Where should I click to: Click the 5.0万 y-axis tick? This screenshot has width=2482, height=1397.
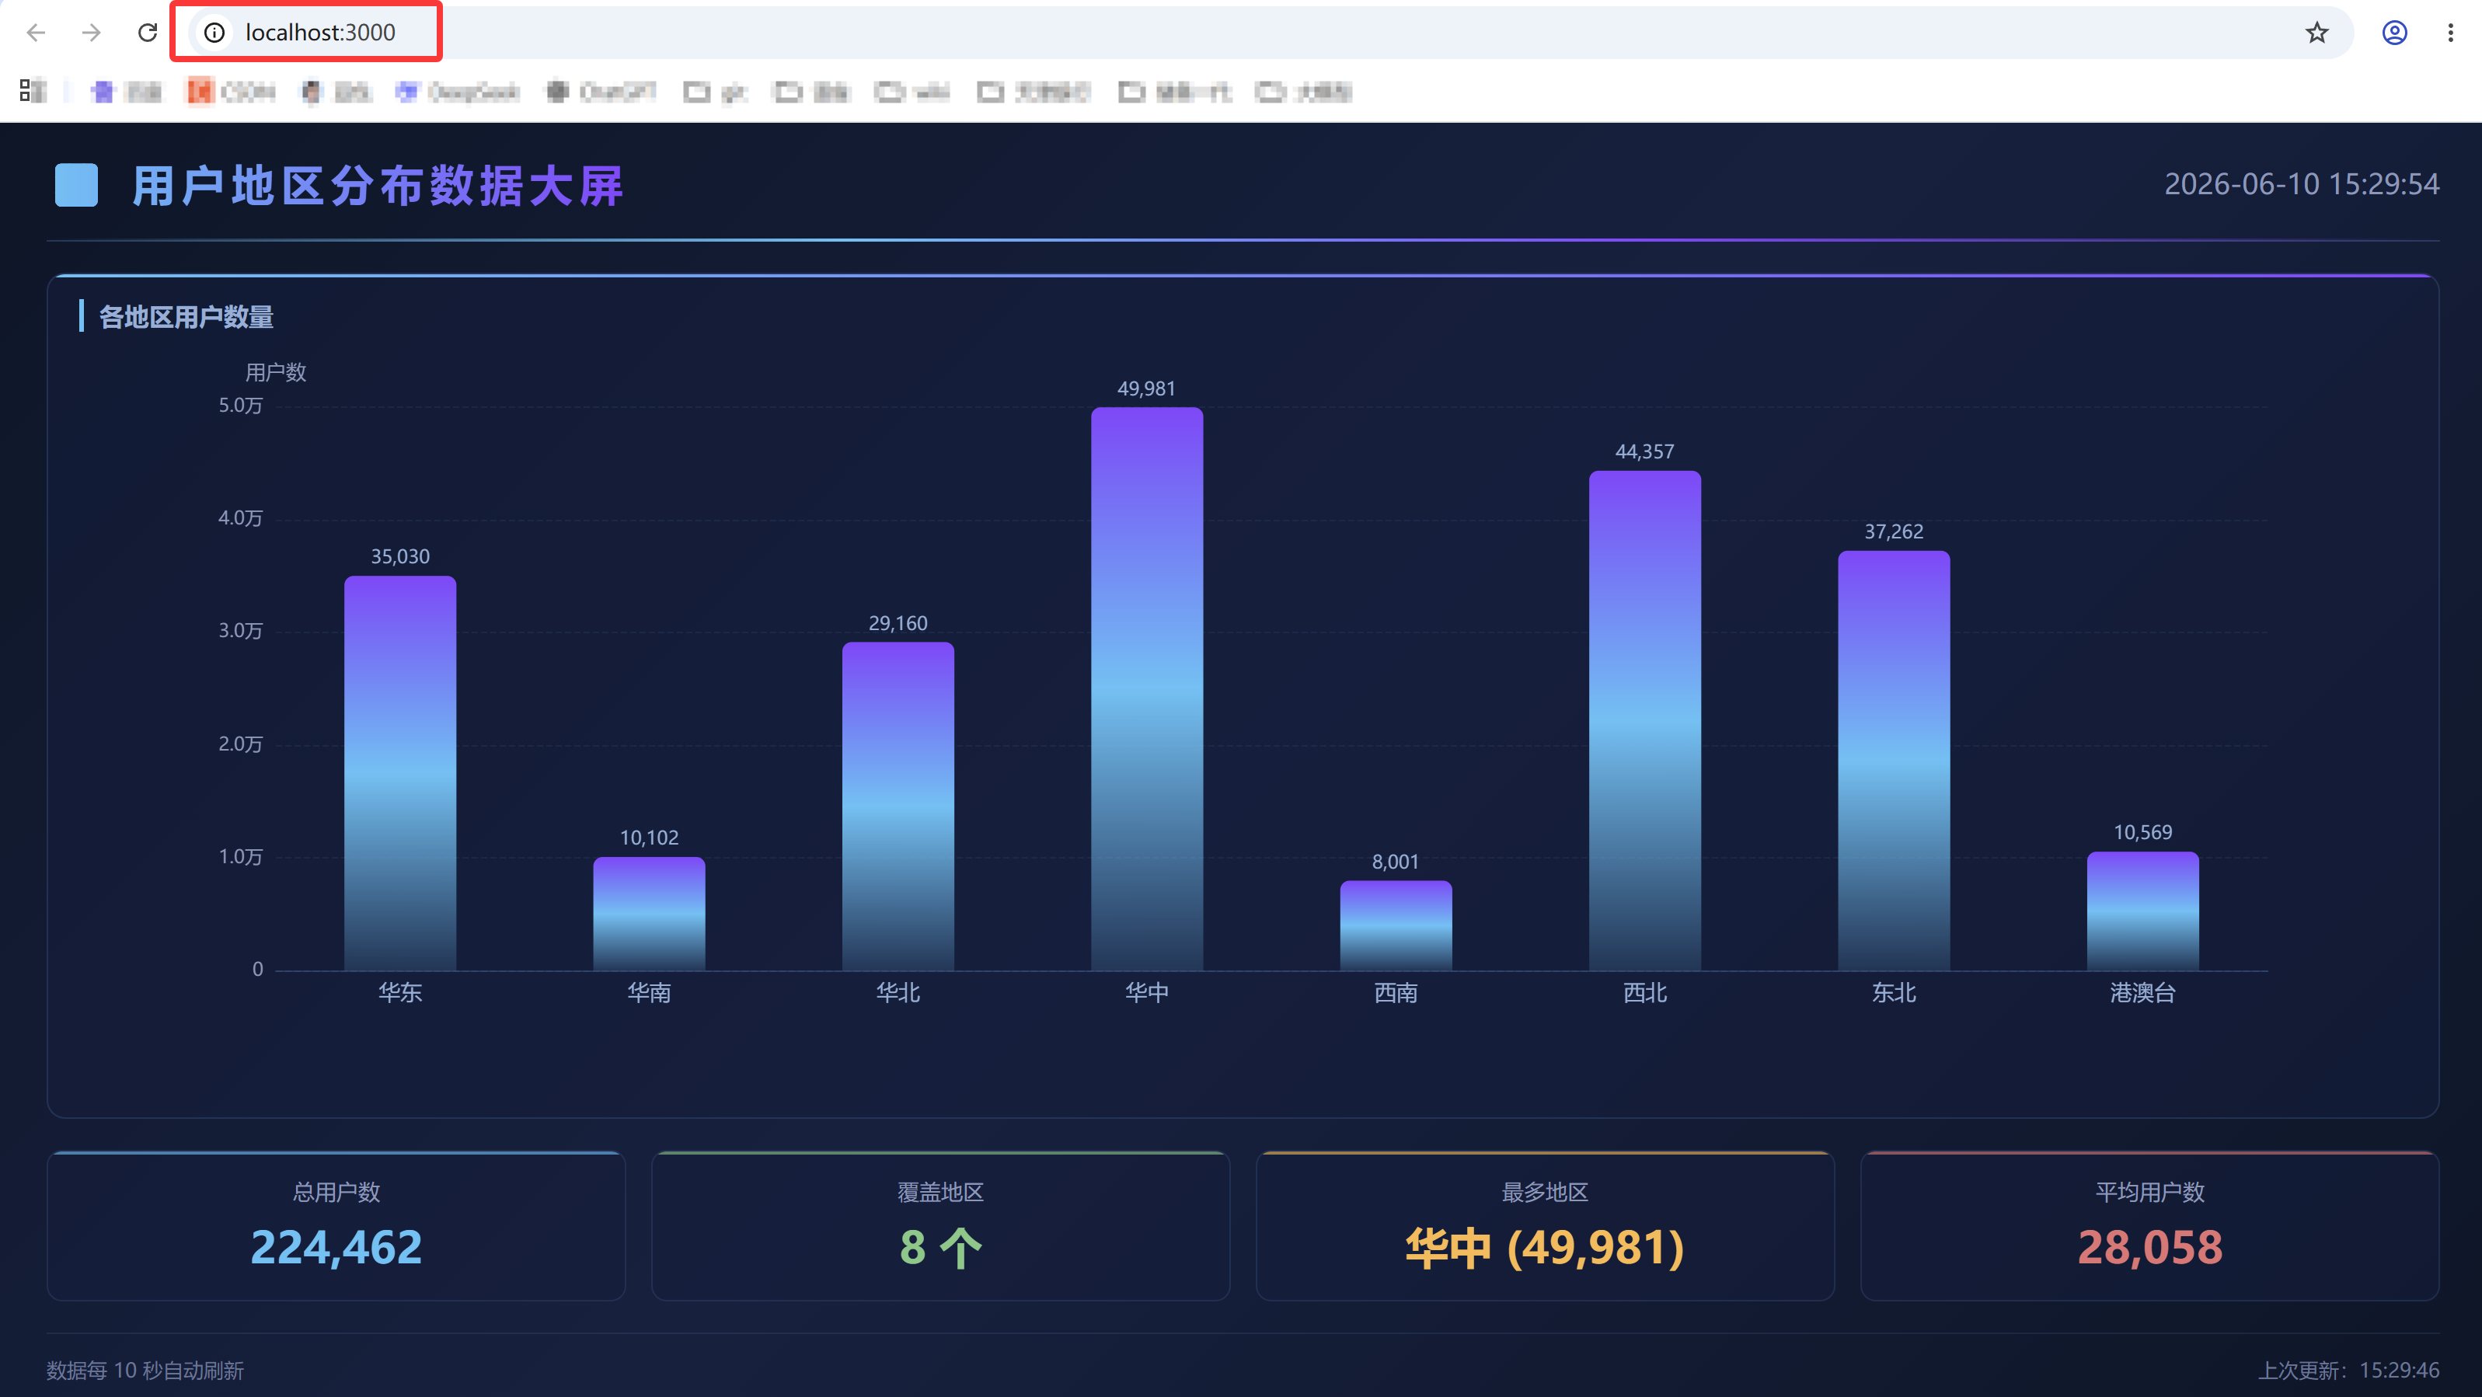(240, 406)
